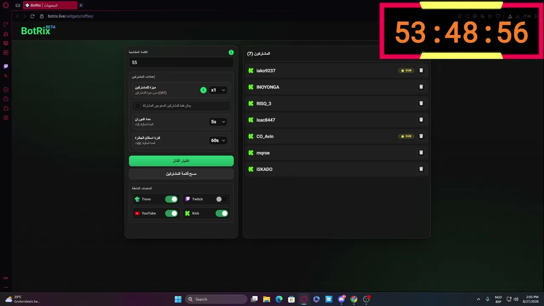This screenshot has height=306, width=544.
Task: Click the green info icon above keyword field
Action: tap(231, 52)
